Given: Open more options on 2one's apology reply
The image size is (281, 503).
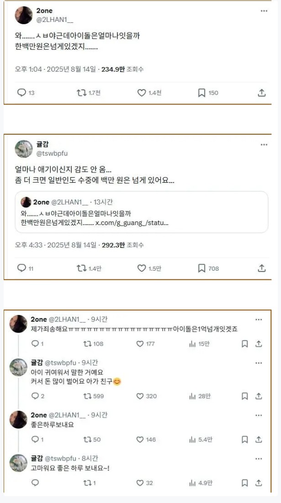Looking at the screenshot, I should [259, 320].
